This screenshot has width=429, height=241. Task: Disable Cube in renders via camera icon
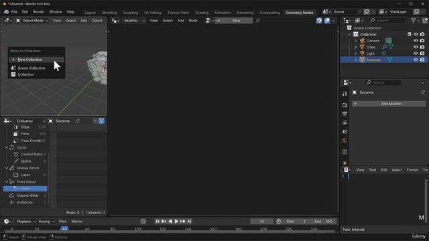tap(422, 47)
